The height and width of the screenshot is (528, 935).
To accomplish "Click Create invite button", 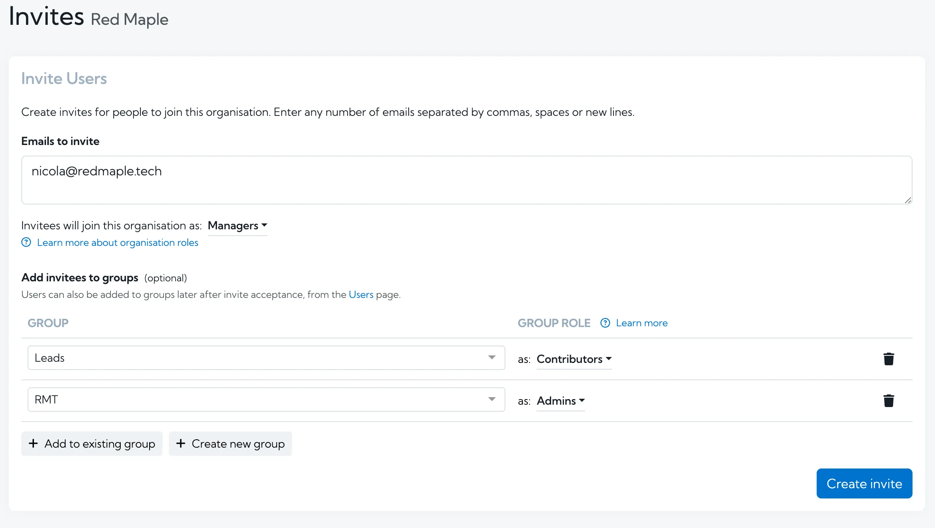I will click(864, 484).
